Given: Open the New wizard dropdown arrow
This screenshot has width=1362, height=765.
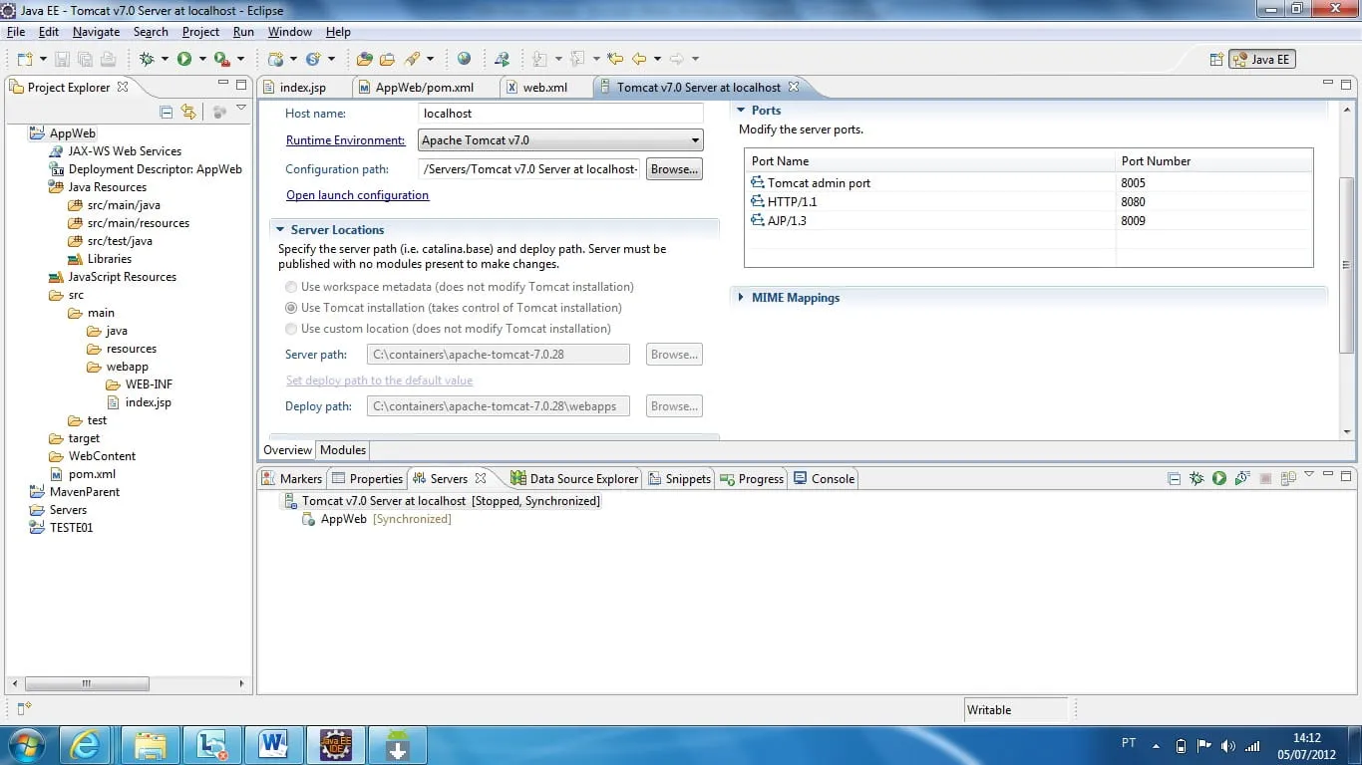Looking at the screenshot, I should [42, 60].
